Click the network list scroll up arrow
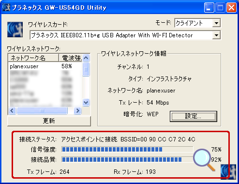Image resolution: width=239 pixels, height=184 pixels. [86, 58]
